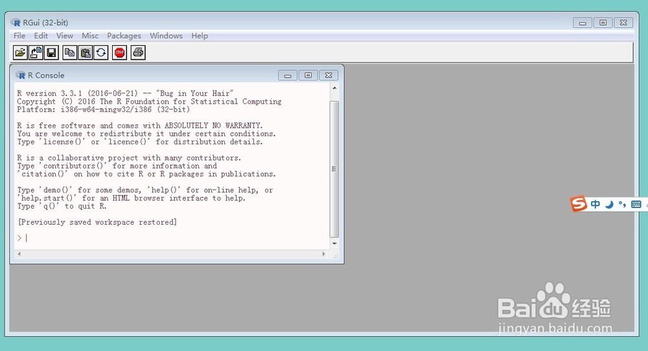Viewport: 648px width, 351px height.
Task: Open the Packages menu
Action: click(124, 36)
